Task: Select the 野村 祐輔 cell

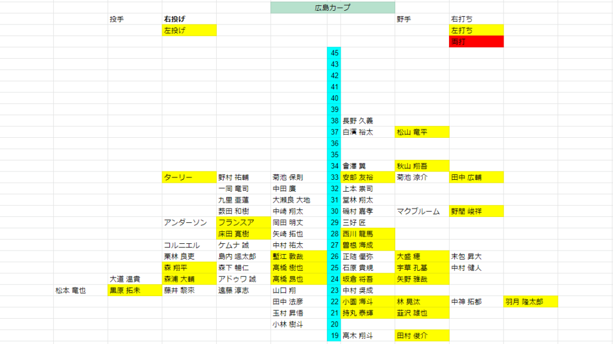Action: (x=244, y=177)
